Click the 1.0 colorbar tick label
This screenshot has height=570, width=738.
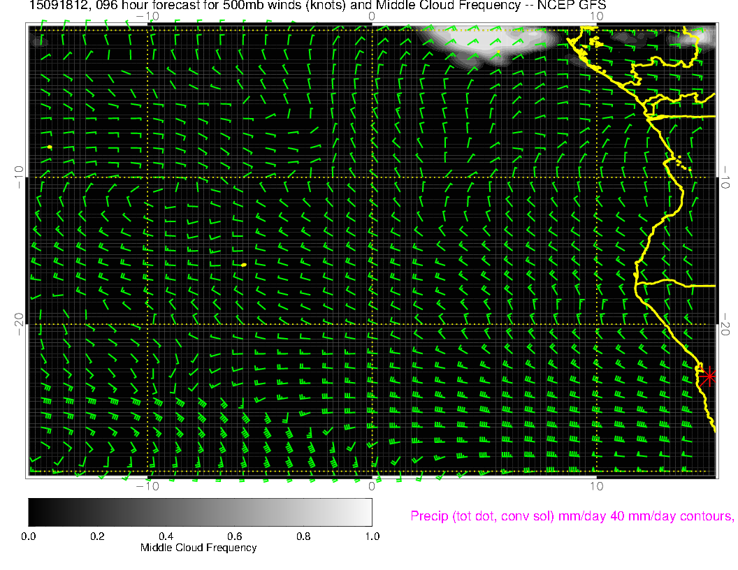(372, 536)
